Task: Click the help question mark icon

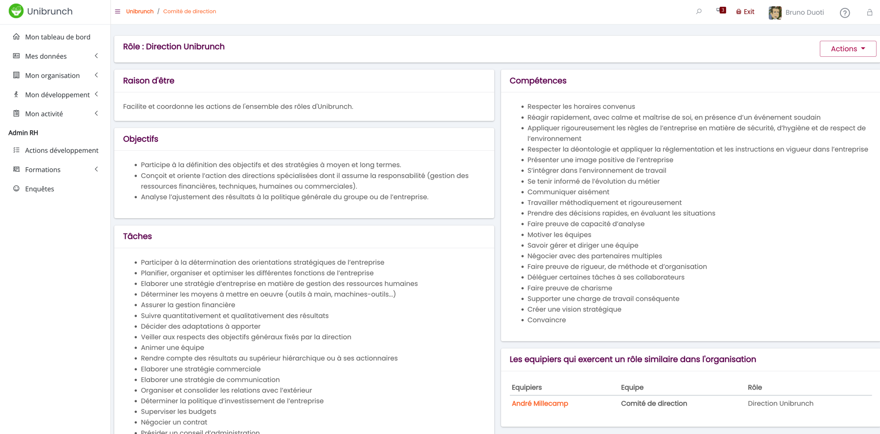Action: [844, 13]
